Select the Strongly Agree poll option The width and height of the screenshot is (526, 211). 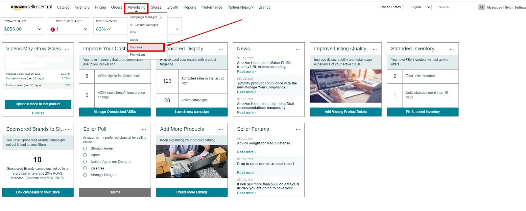(85, 148)
